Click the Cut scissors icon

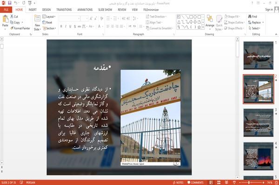12,17
